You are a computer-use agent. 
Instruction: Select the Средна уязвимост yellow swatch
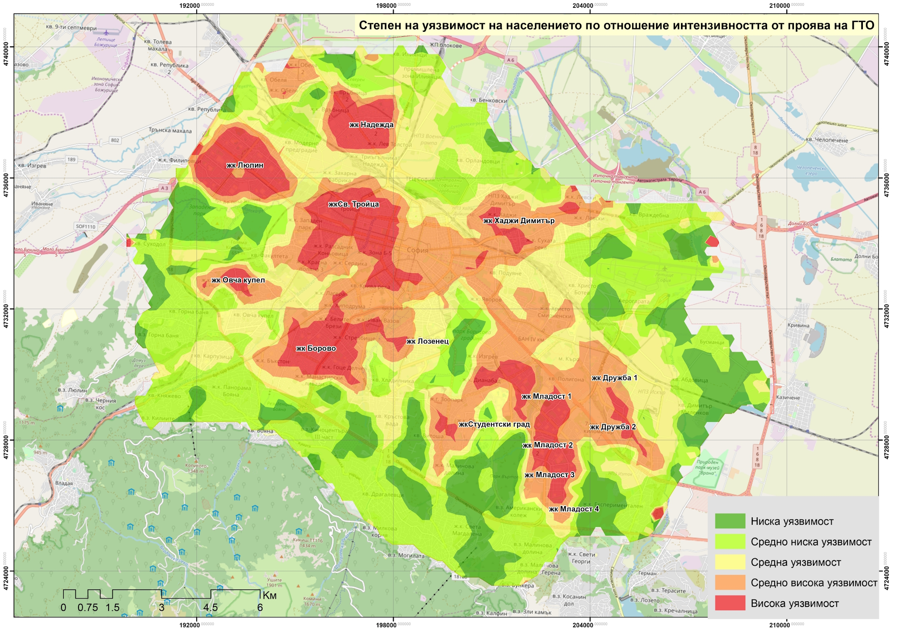[730, 562]
